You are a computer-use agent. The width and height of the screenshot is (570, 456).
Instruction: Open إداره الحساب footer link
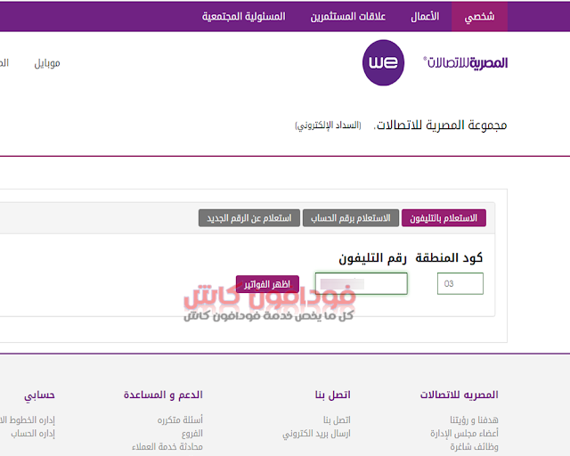[33, 434]
